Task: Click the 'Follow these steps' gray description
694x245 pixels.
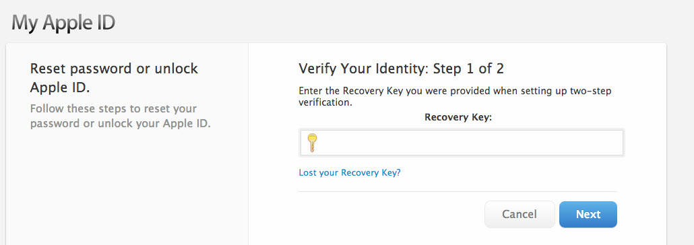Action: pyautogui.click(x=121, y=116)
